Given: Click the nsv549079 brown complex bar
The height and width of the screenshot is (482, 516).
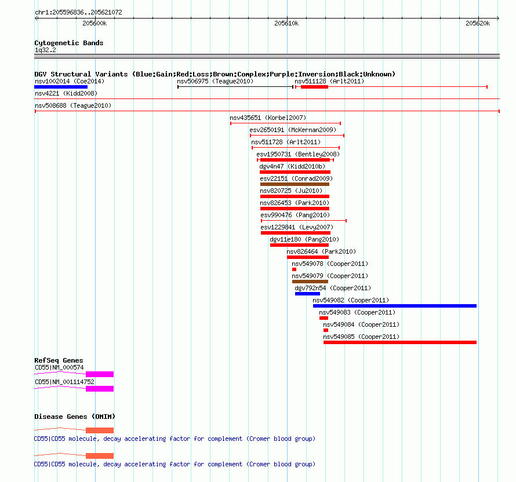Looking at the screenshot, I should tap(310, 282).
